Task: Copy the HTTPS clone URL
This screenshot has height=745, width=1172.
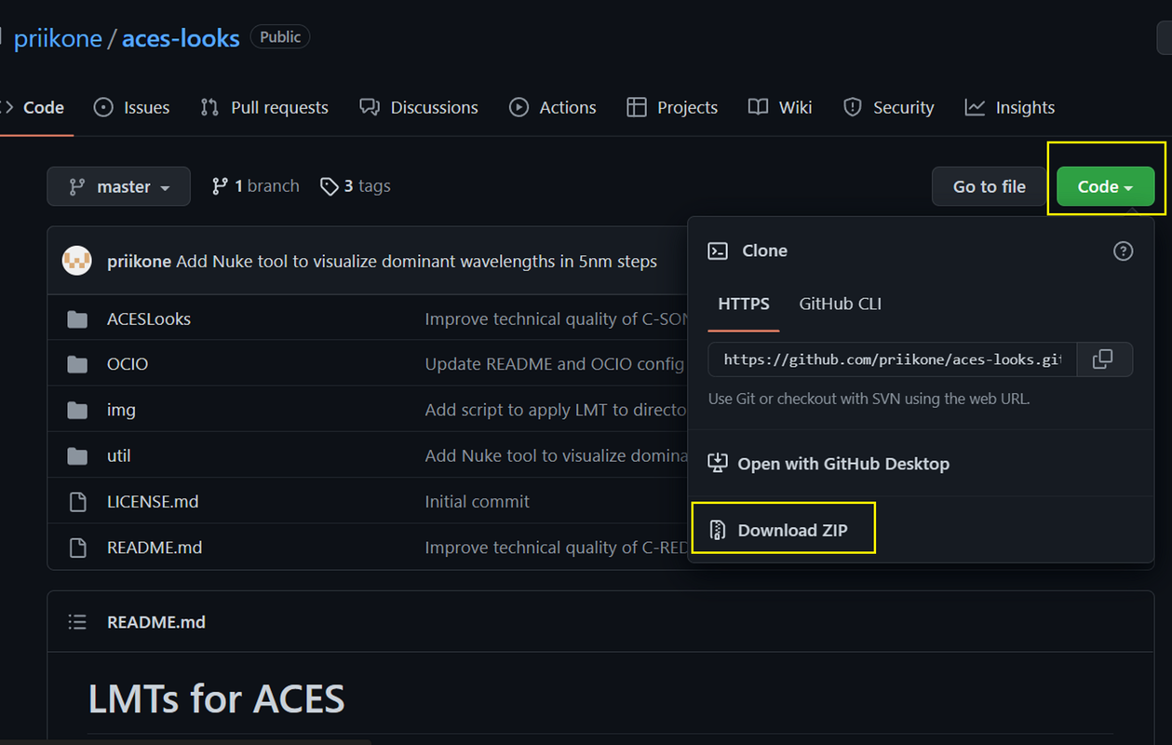Action: (x=1103, y=359)
